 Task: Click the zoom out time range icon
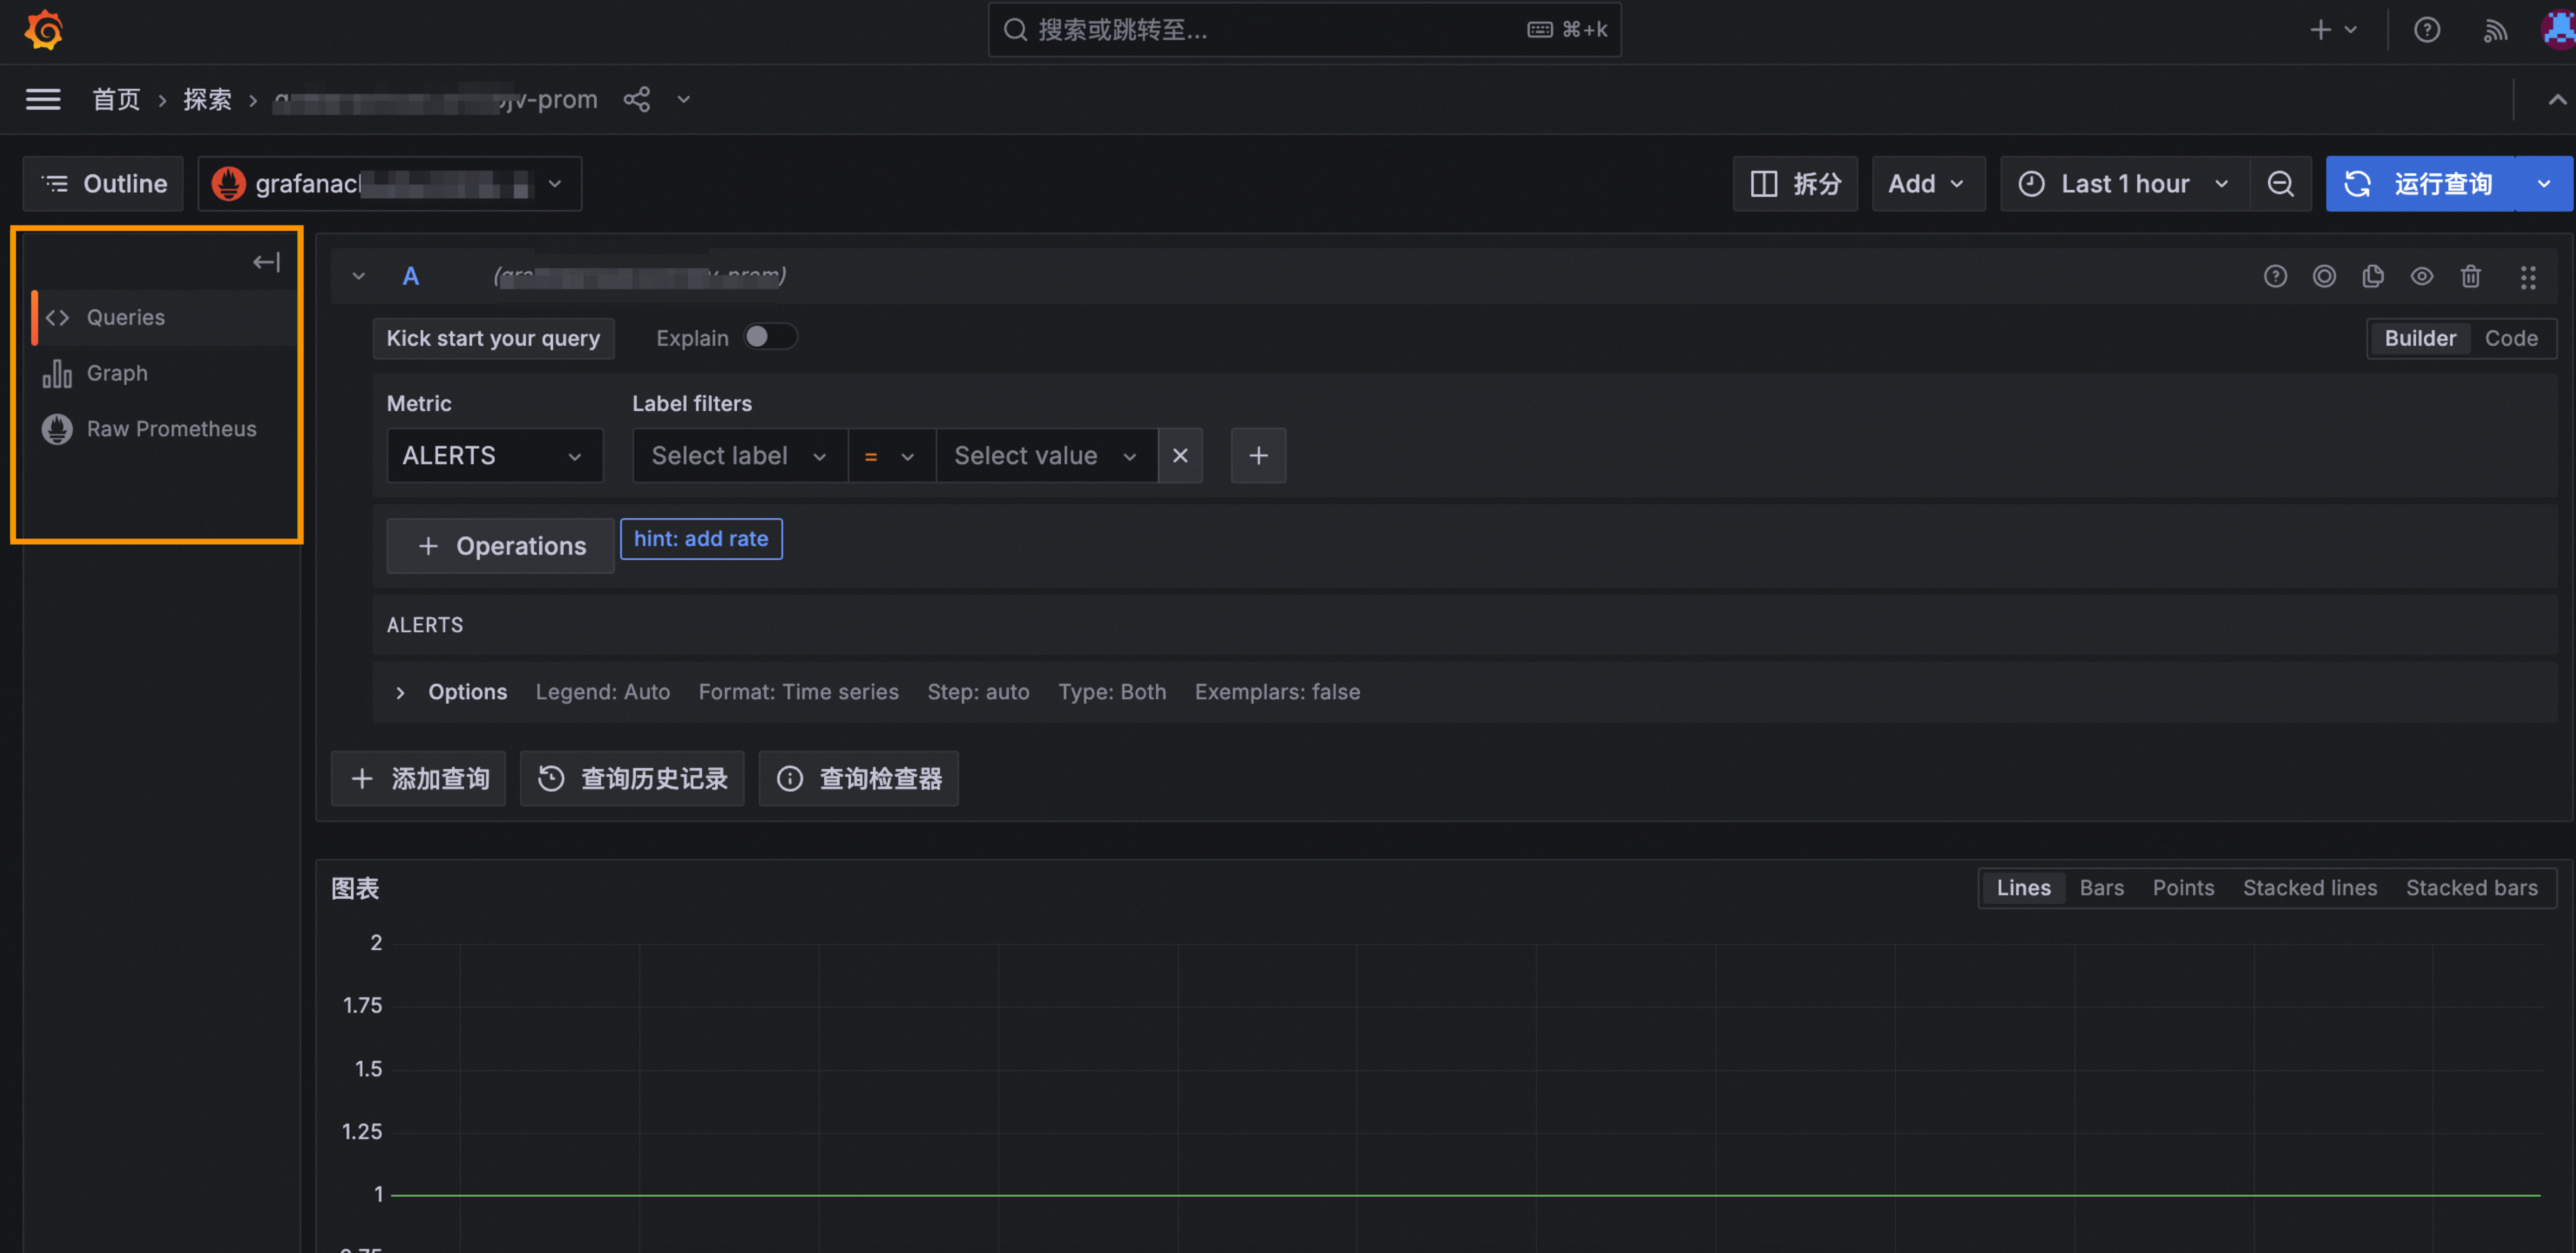point(2280,184)
